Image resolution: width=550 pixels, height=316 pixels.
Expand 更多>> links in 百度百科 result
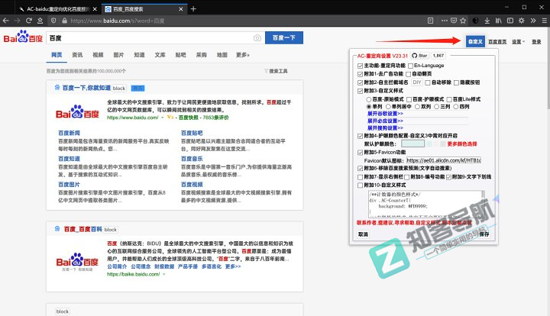click(233, 266)
